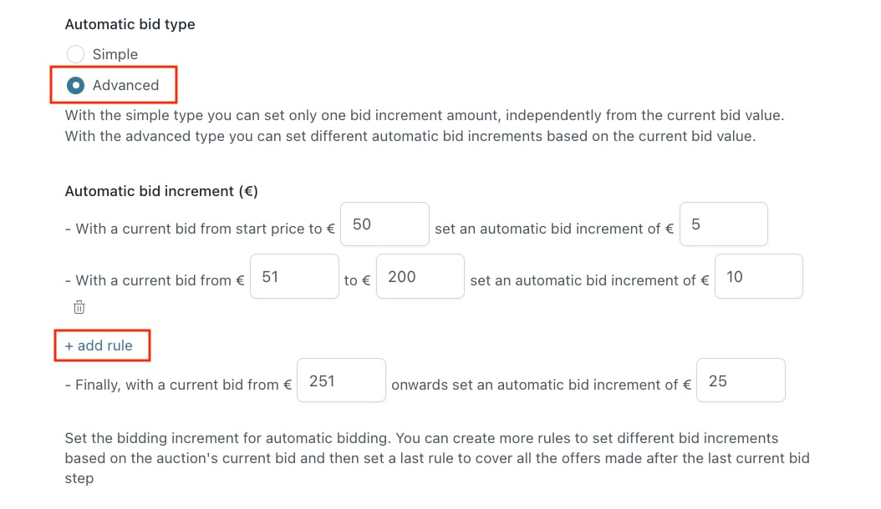881x509 pixels.
Task: Delete the 51 to 200 rule with trash icon
Action: click(x=79, y=307)
